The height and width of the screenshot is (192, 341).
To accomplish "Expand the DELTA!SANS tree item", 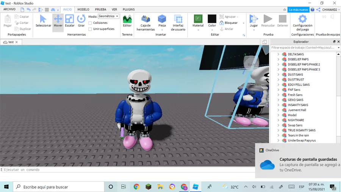I will (x=278, y=54).
